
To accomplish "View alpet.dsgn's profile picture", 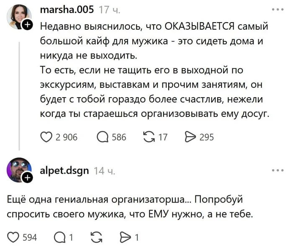I will point(18,169).
